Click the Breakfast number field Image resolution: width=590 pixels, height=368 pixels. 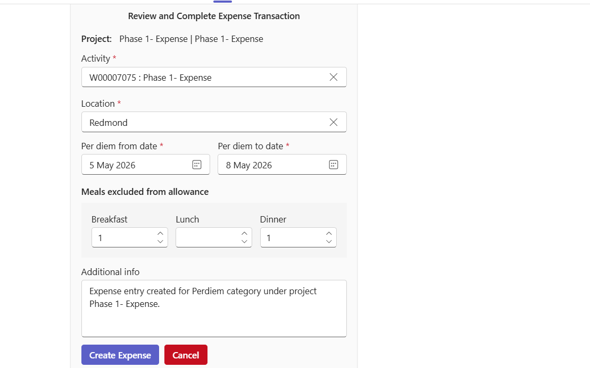pos(123,237)
